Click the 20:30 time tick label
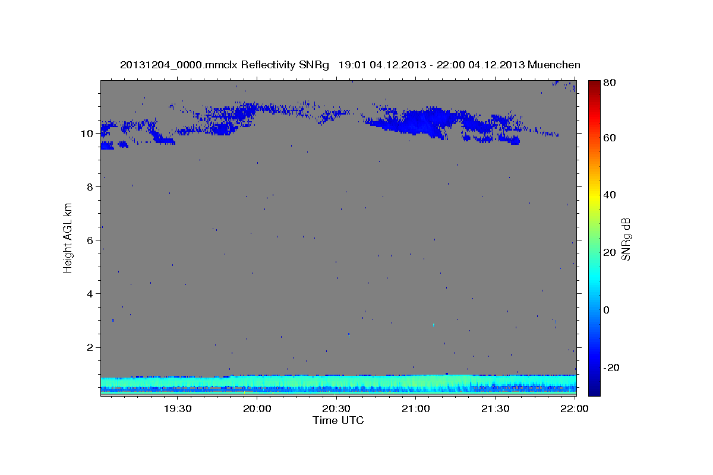This screenshot has width=713, height=475. [336, 408]
